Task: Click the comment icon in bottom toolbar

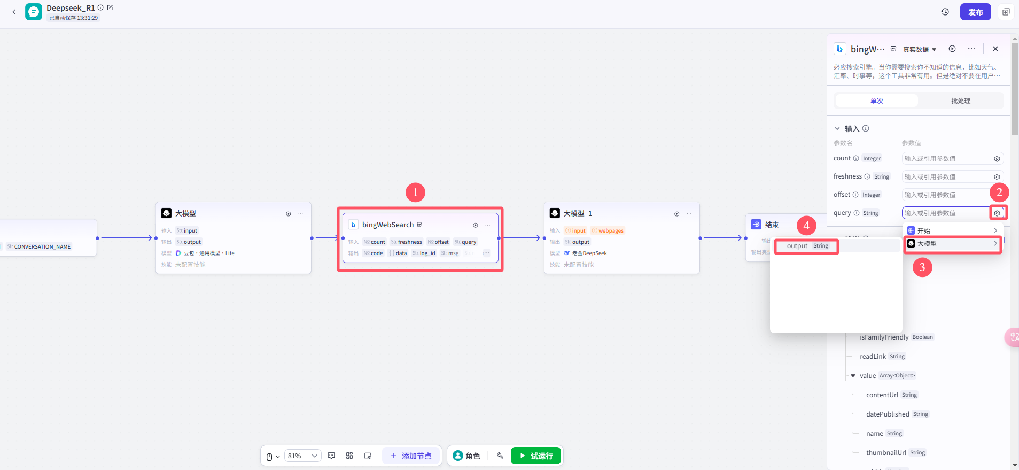Action: [x=331, y=456]
